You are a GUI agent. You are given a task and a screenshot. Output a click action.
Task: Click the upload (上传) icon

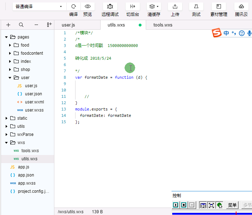[175, 6]
